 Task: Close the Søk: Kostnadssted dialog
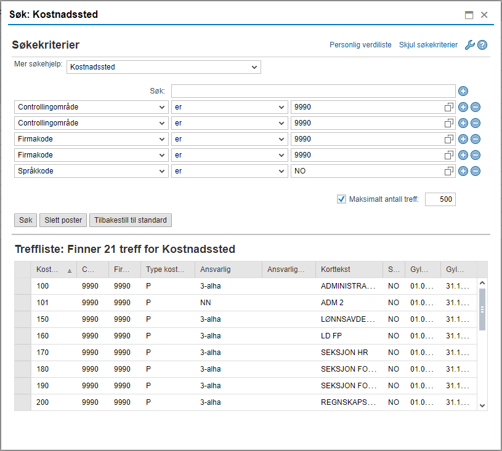coord(484,15)
